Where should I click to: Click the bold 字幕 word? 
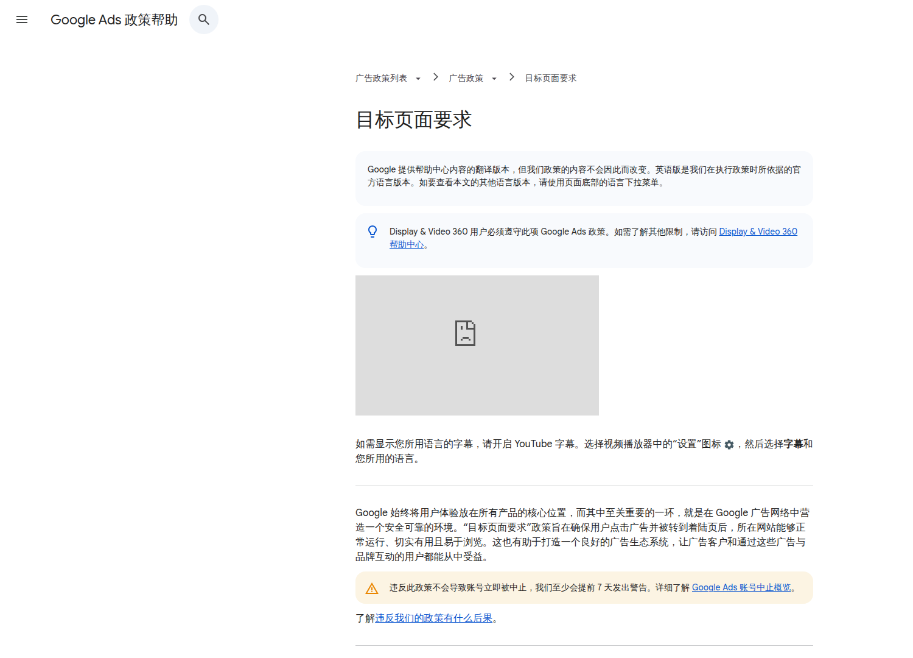click(793, 444)
